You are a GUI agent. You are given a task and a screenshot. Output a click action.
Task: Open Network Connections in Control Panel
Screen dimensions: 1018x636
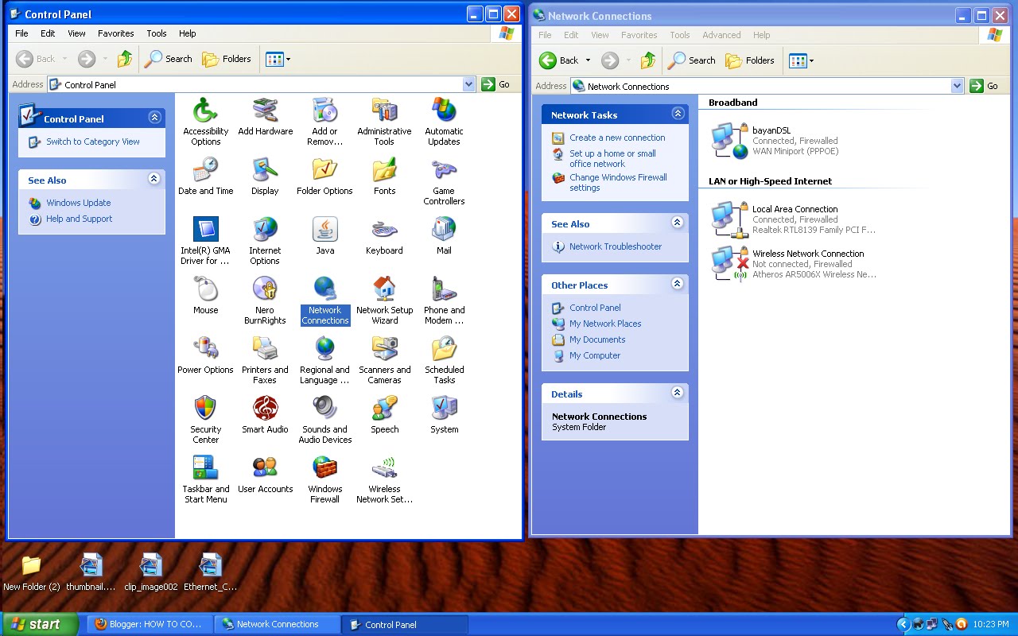(x=324, y=300)
